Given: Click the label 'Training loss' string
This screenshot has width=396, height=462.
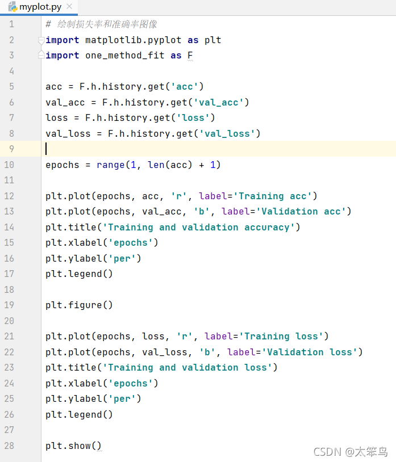Looking at the screenshot, I should coord(281,337).
